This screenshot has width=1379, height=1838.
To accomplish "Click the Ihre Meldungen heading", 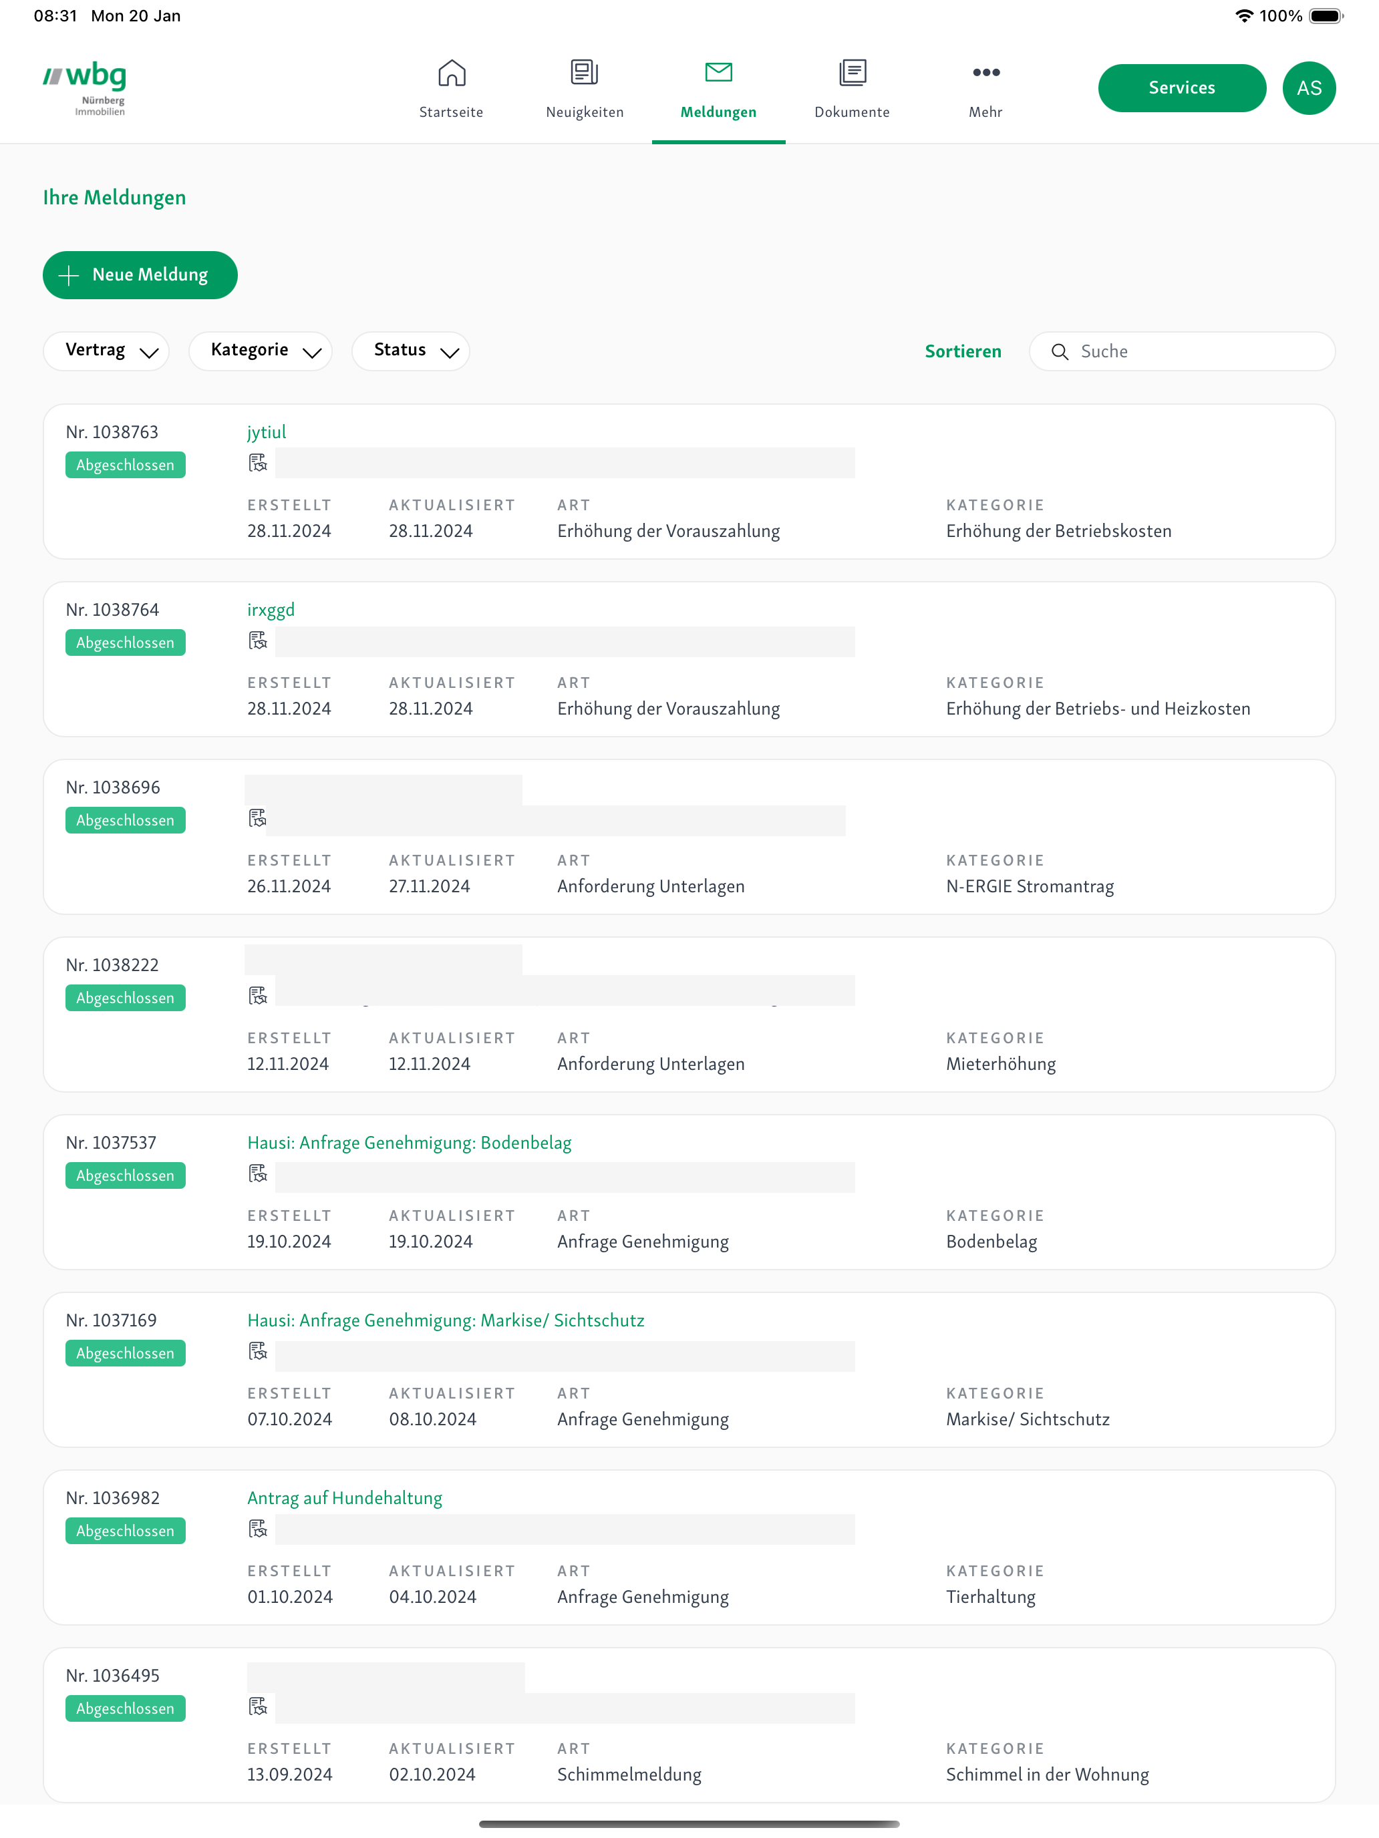I will (115, 198).
